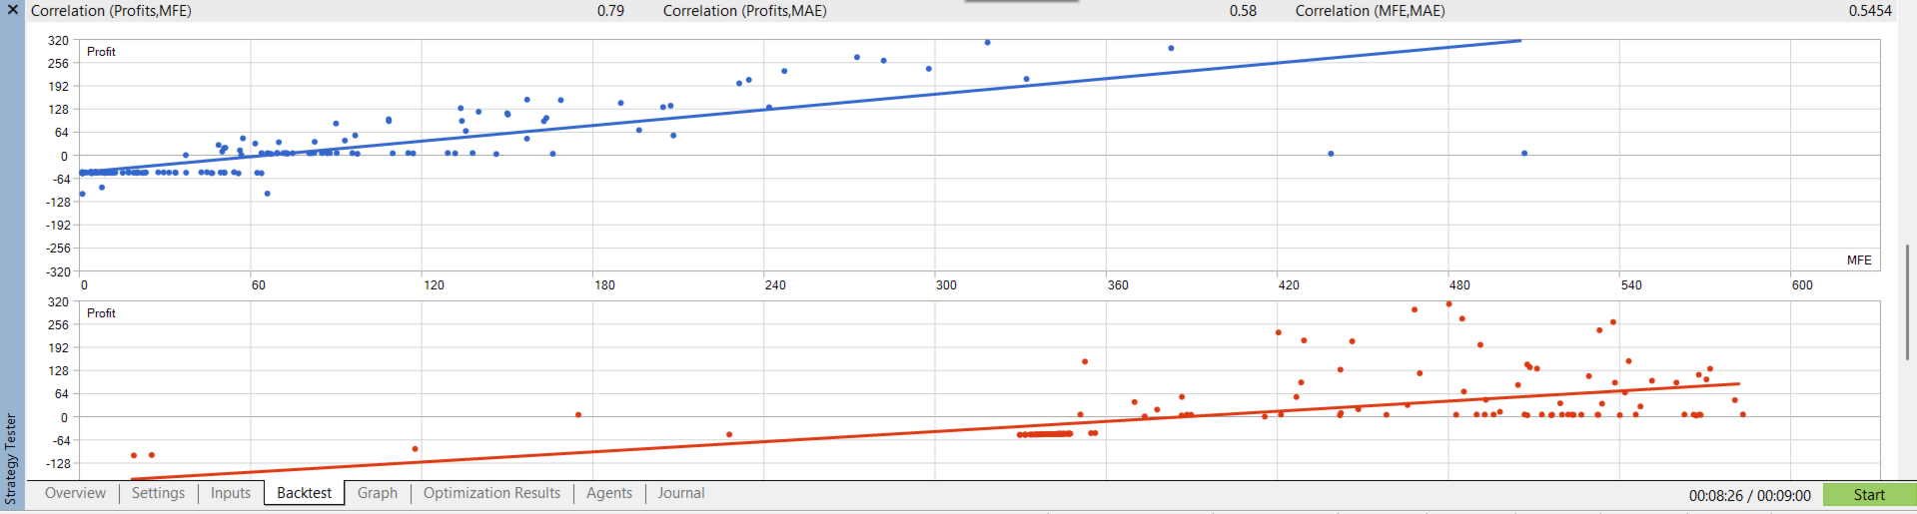This screenshot has height=514, width=1917.
Task: Select the Correlation (Profits,MAE) label
Action: pos(744,11)
